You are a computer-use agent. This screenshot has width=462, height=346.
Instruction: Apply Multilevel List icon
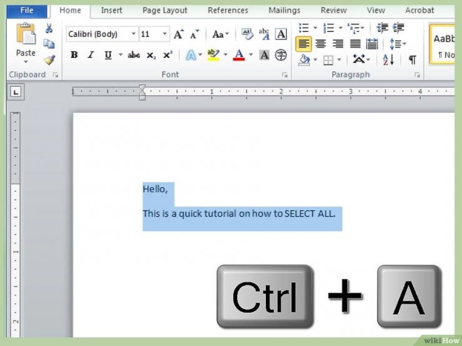[x=353, y=28]
